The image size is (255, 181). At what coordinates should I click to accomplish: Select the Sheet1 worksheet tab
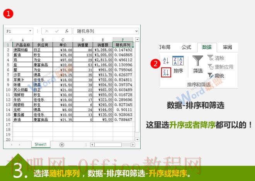[x=41, y=144]
